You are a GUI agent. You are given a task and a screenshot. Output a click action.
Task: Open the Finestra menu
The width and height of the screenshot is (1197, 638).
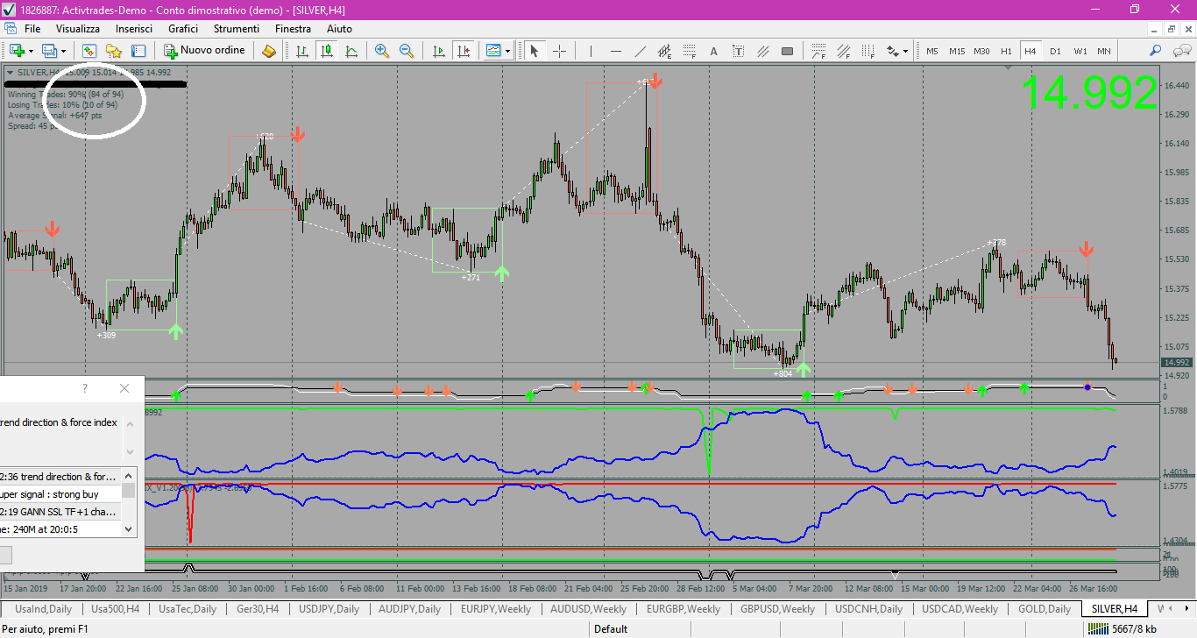point(293,29)
